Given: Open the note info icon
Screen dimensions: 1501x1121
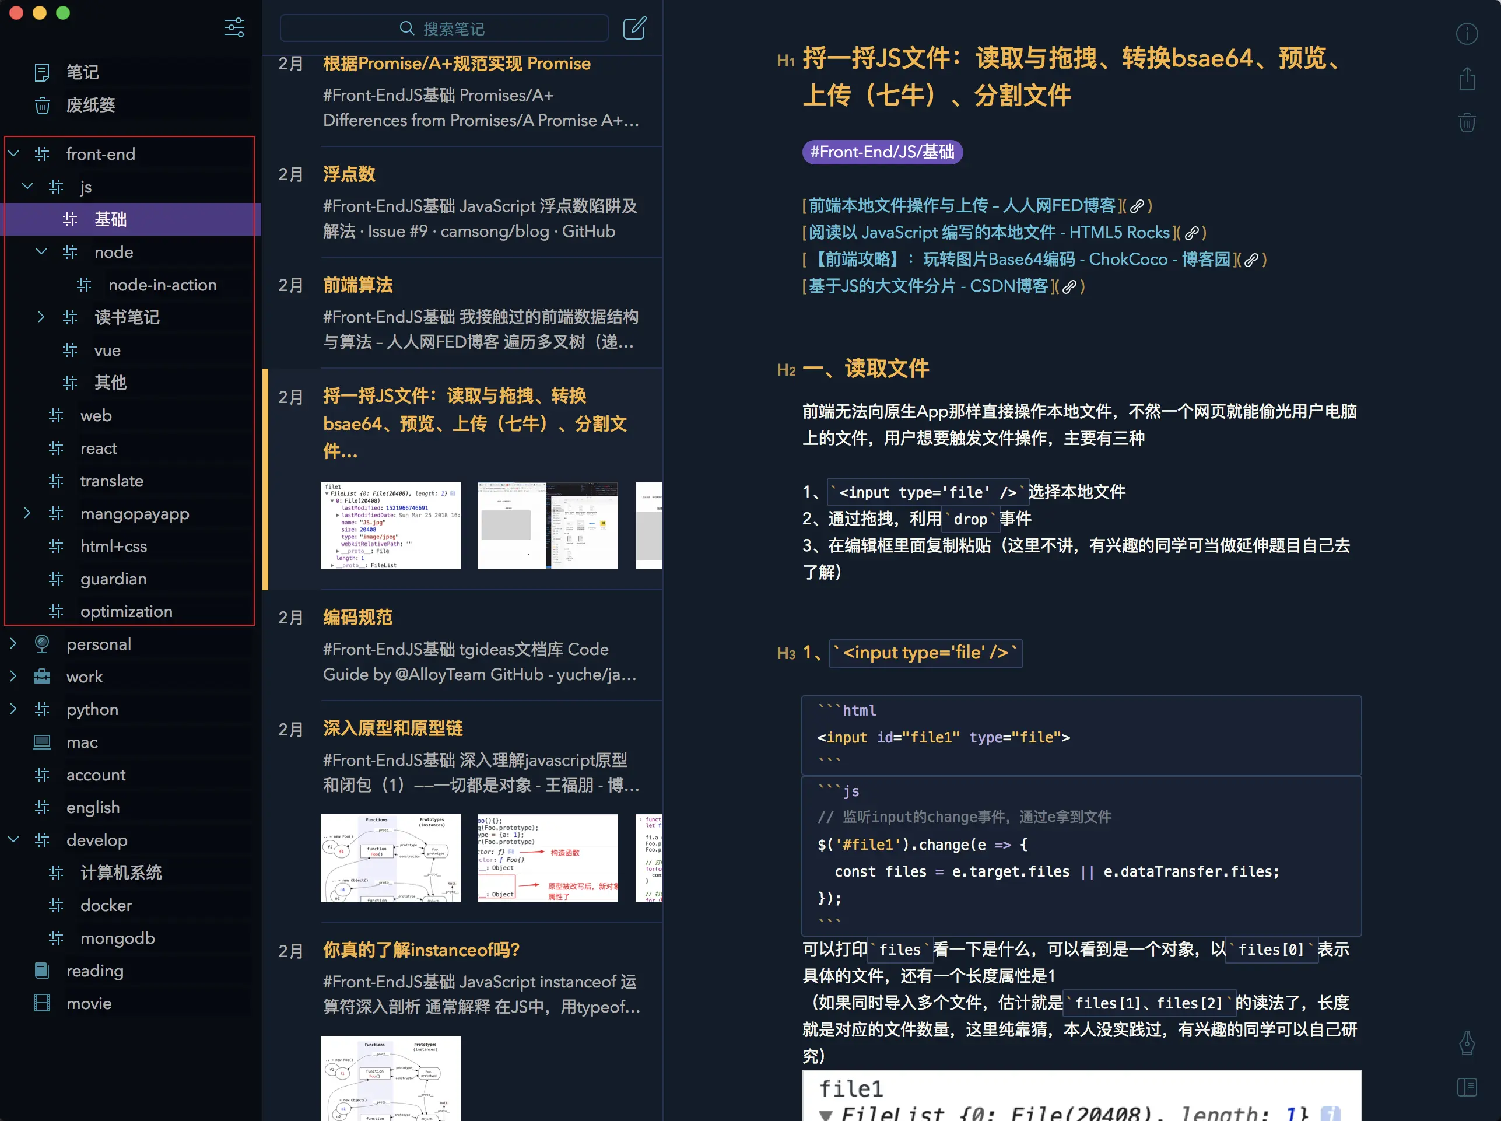Looking at the screenshot, I should (1467, 34).
